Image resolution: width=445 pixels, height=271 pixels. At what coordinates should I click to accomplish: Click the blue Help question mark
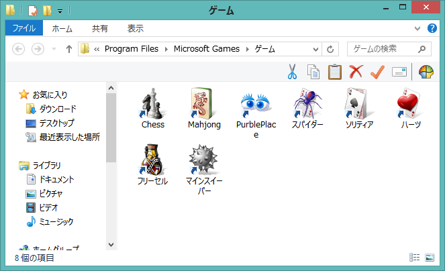[432, 28]
